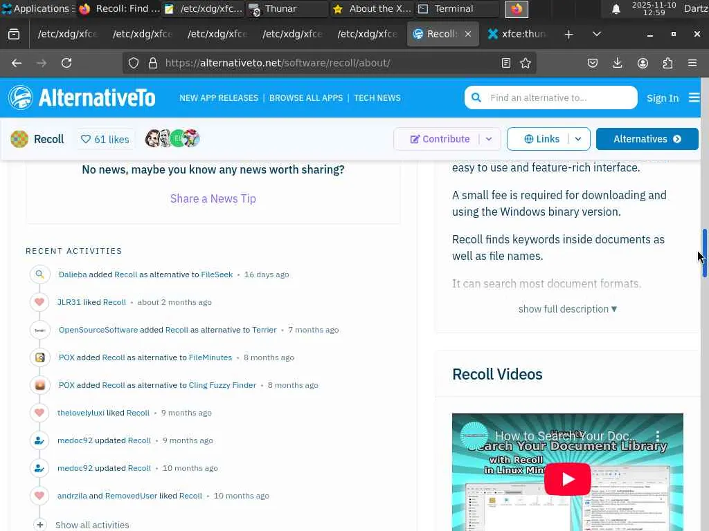Viewport: 709px width, 531px height.
Task: Click the AlternativeTo logo
Action: tap(82, 97)
